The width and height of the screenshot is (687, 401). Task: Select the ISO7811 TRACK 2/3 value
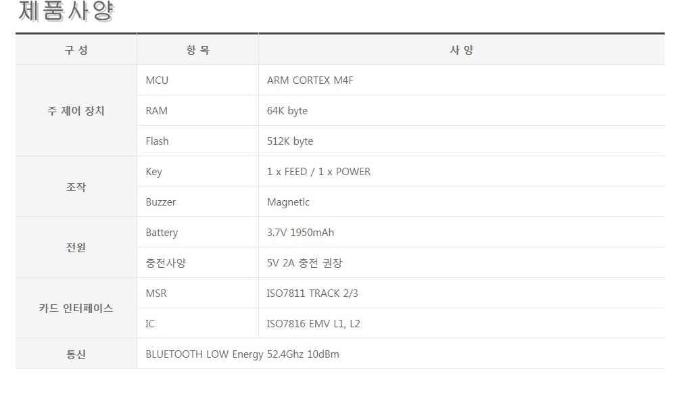[312, 293]
